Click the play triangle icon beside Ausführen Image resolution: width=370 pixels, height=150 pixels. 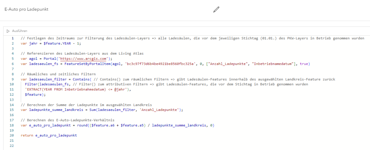8,31
